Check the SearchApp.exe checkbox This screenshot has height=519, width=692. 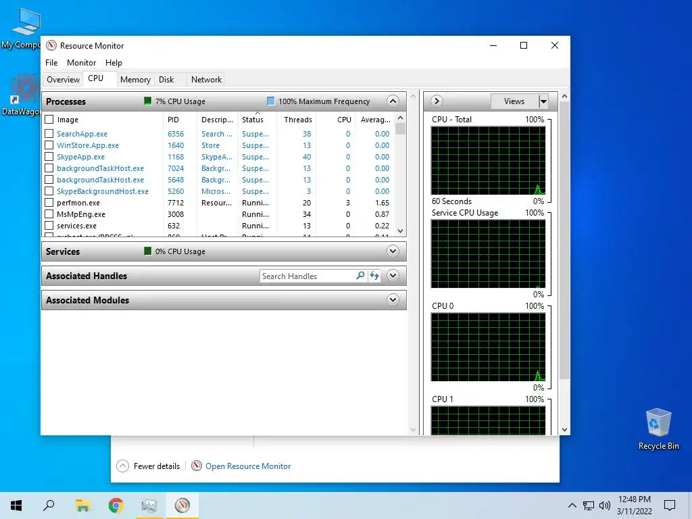point(49,134)
